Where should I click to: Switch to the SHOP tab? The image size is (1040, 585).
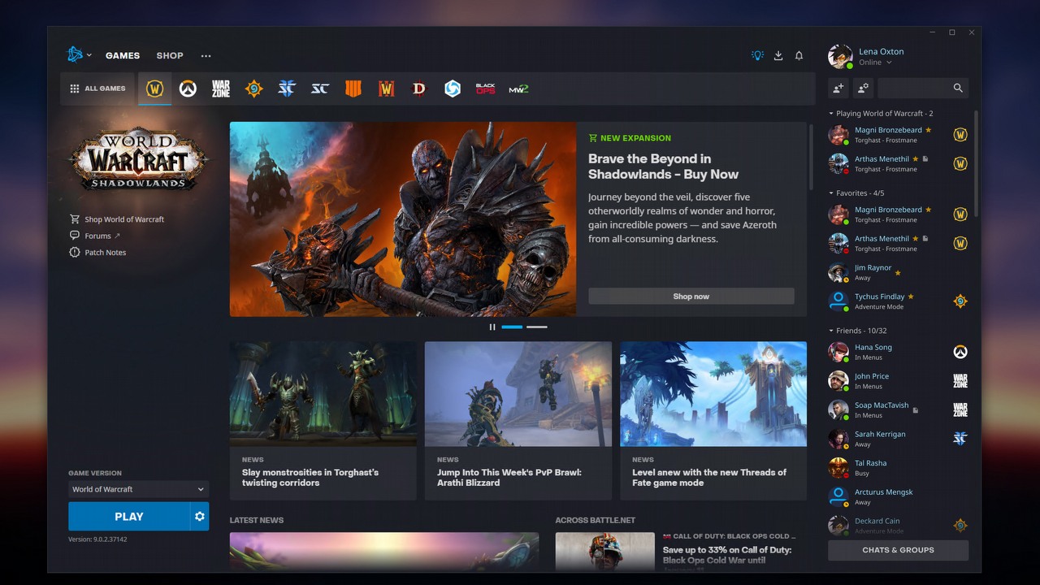170,55
